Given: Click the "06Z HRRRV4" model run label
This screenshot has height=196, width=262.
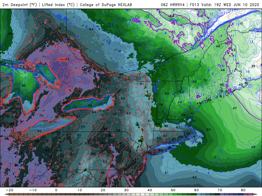Looking at the screenshot, I should point(173,5).
